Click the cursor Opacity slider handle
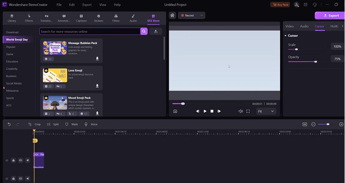This screenshot has height=183, width=345. point(316,62)
